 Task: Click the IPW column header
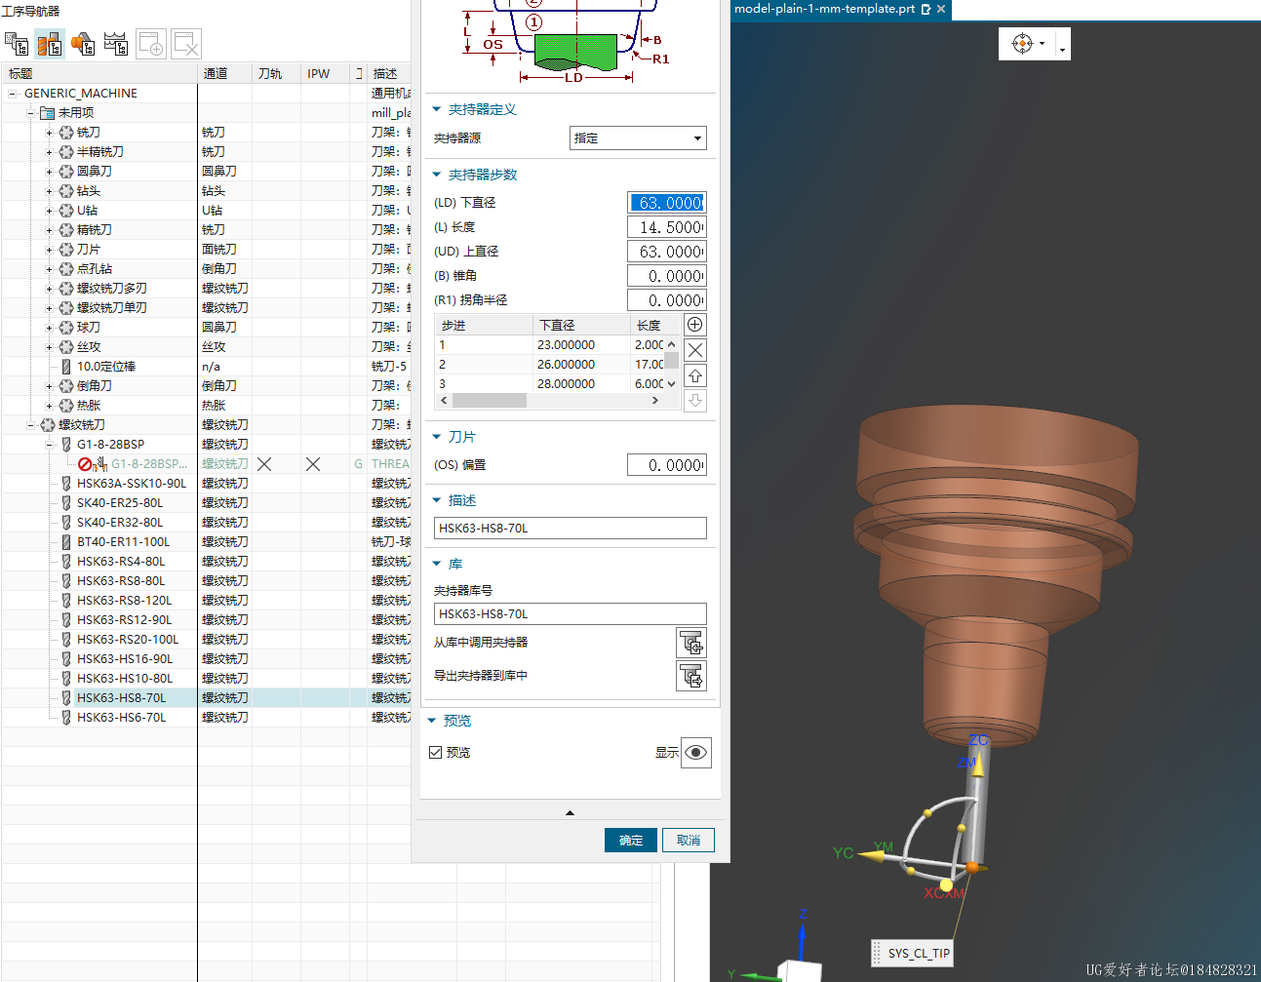tap(326, 73)
